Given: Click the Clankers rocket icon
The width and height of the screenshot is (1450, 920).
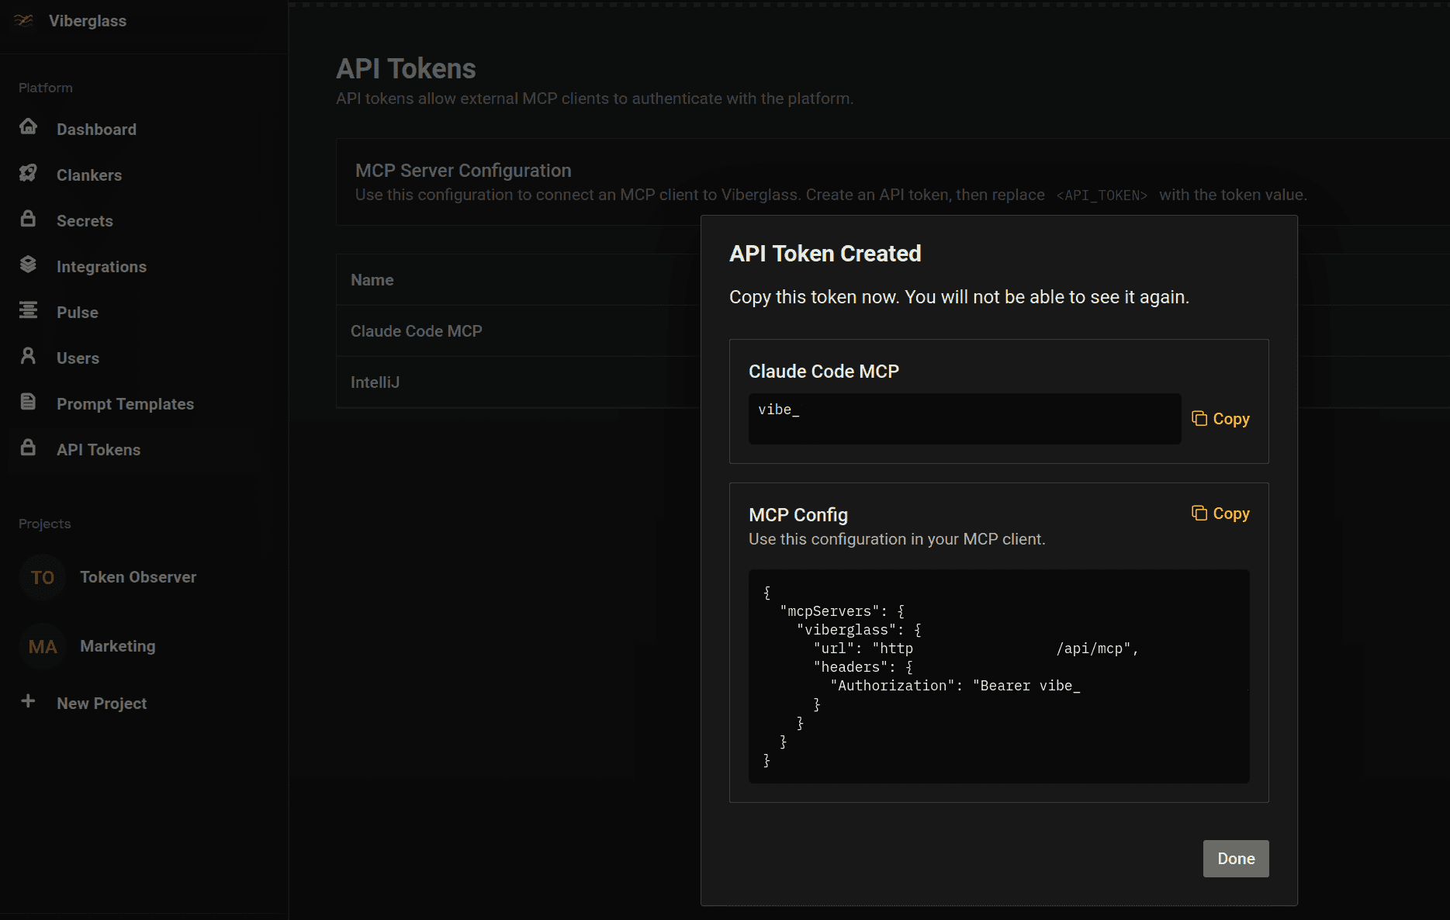Looking at the screenshot, I should point(28,173).
